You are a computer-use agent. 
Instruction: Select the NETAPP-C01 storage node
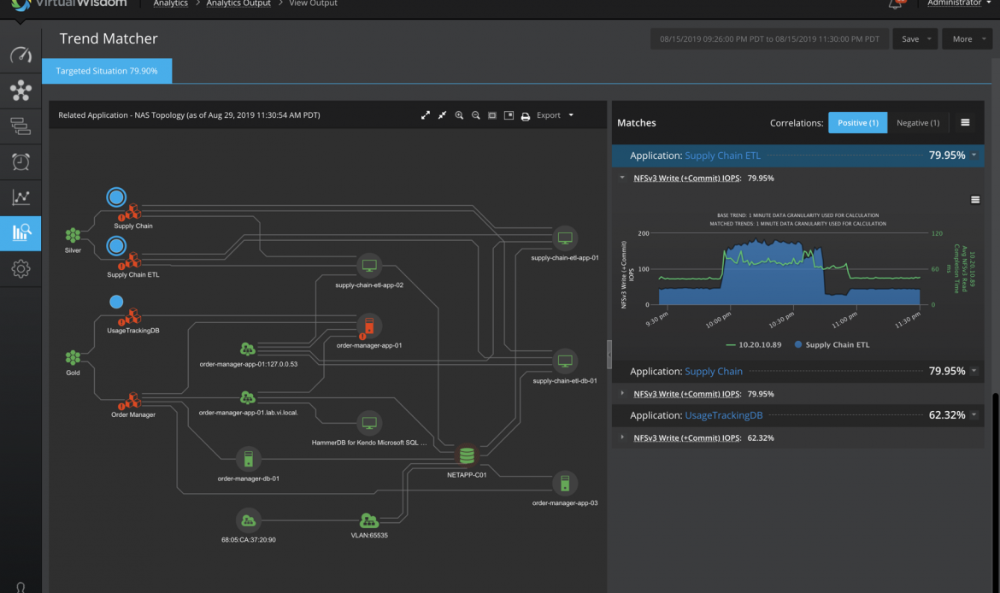tap(466, 455)
